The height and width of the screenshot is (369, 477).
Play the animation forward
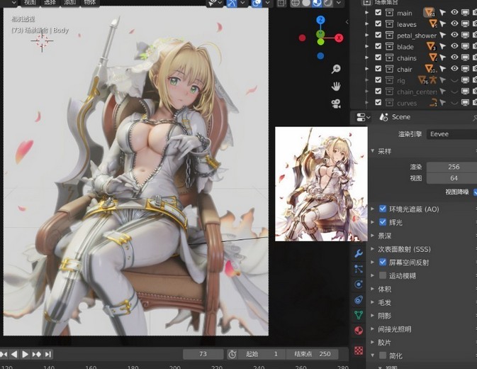click(x=26, y=354)
